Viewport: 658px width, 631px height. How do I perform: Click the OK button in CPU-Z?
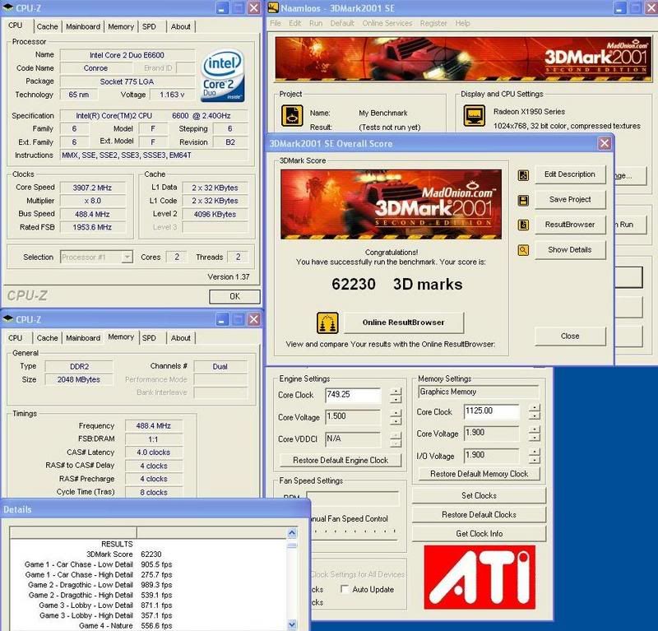click(234, 296)
